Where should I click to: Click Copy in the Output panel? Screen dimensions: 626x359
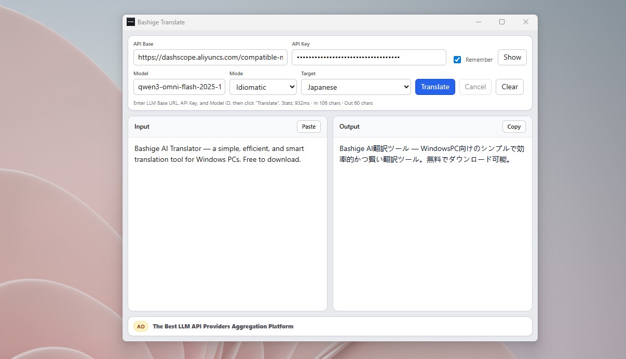tap(514, 127)
